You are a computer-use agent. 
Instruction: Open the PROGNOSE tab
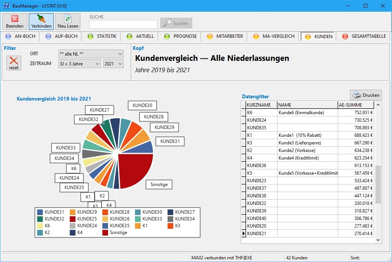point(180,36)
